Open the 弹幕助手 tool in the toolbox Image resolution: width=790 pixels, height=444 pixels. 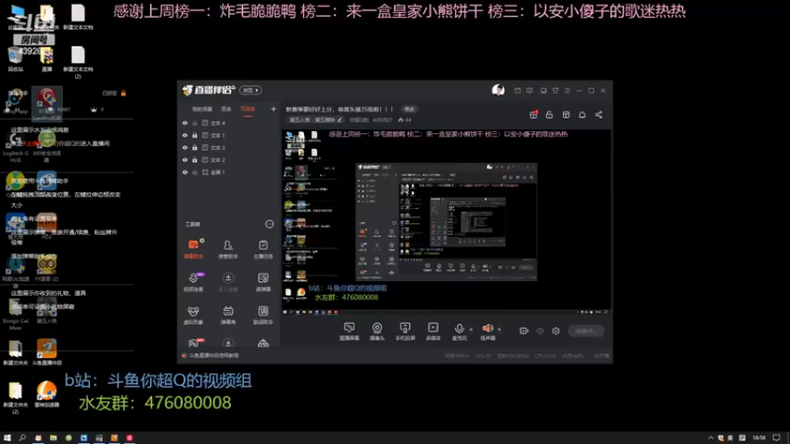(194, 249)
